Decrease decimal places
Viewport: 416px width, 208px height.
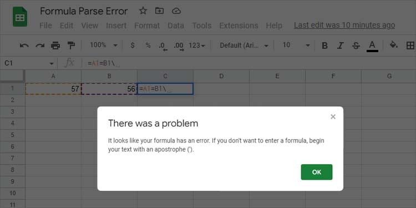click(x=163, y=46)
